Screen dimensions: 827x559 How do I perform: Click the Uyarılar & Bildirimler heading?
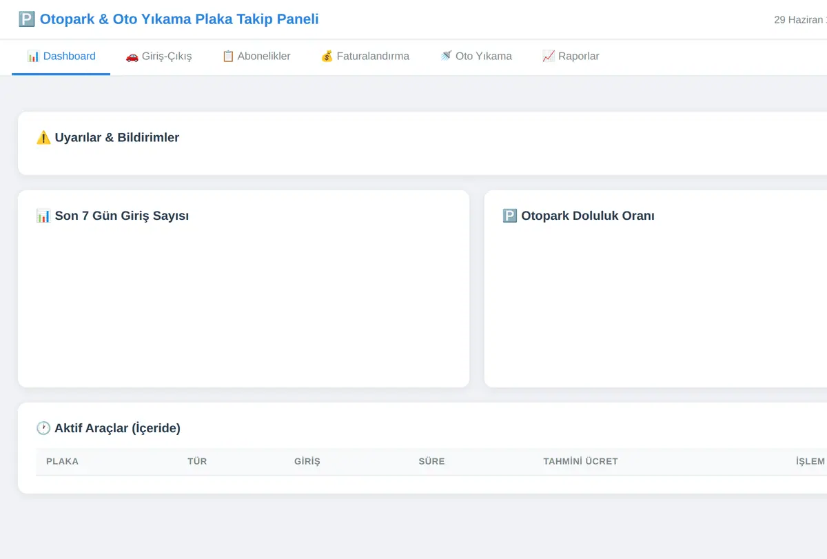coord(108,137)
